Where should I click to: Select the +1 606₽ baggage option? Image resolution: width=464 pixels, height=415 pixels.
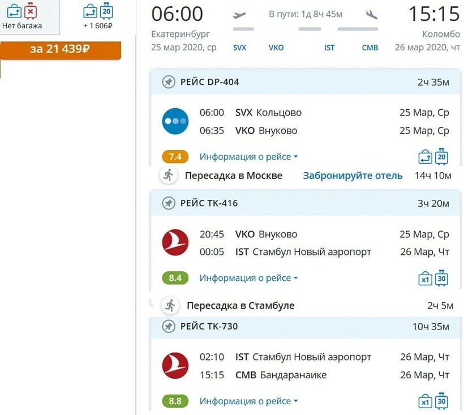coord(98,16)
